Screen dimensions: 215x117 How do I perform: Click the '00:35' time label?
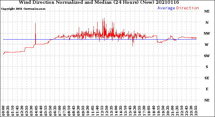click(x=8, y=111)
